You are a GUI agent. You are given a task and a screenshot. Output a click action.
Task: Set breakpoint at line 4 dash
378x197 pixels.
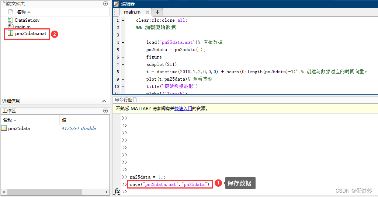coord(123,42)
